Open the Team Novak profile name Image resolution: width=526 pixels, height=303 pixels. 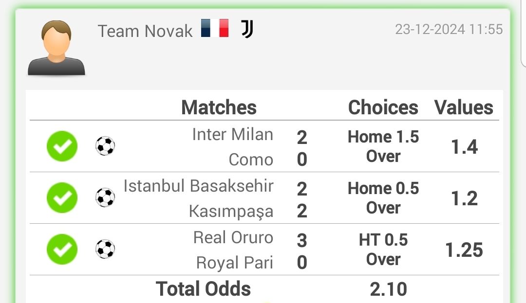(145, 31)
